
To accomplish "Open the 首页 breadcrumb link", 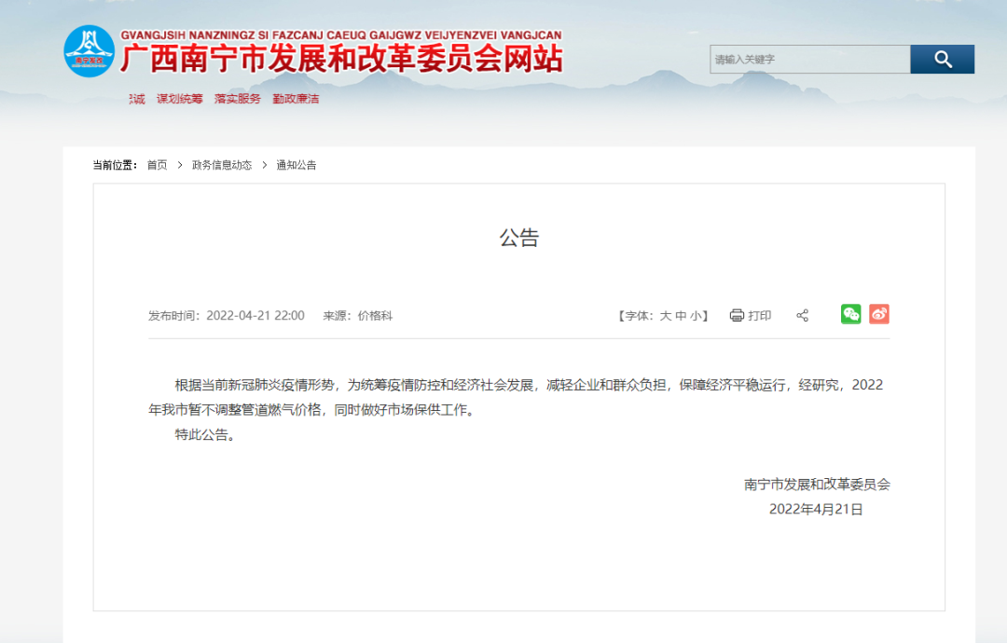I will [x=156, y=164].
